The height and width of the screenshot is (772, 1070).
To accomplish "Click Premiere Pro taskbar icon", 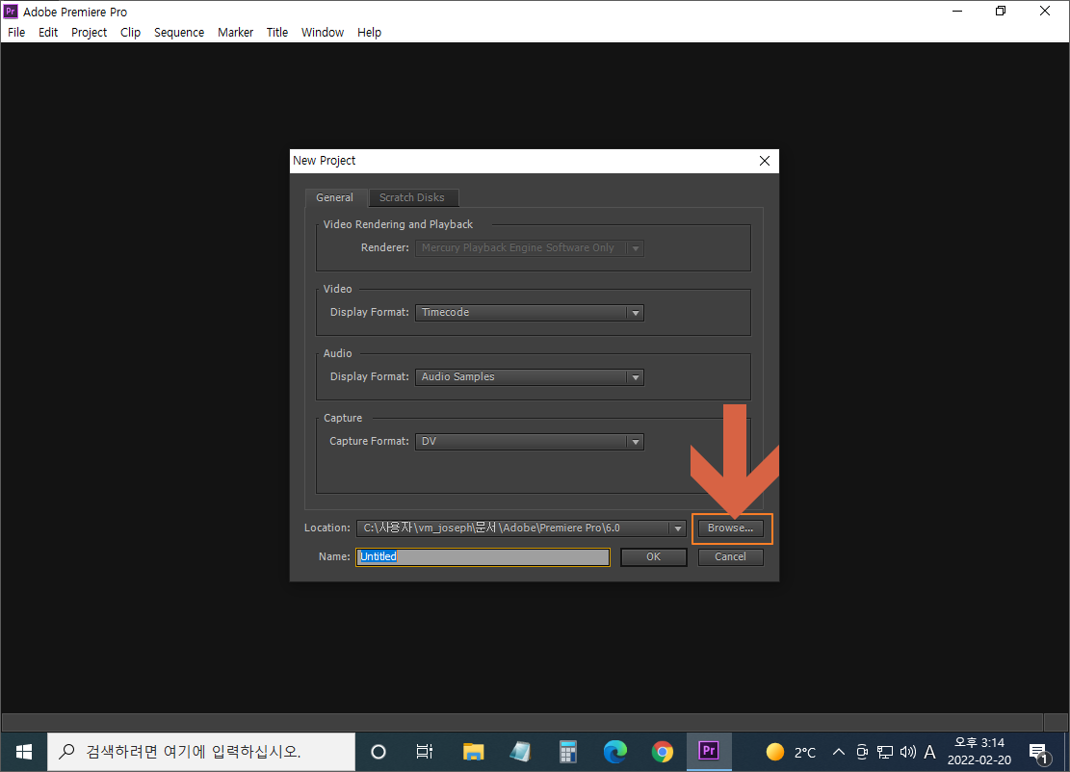I will coord(709,752).
